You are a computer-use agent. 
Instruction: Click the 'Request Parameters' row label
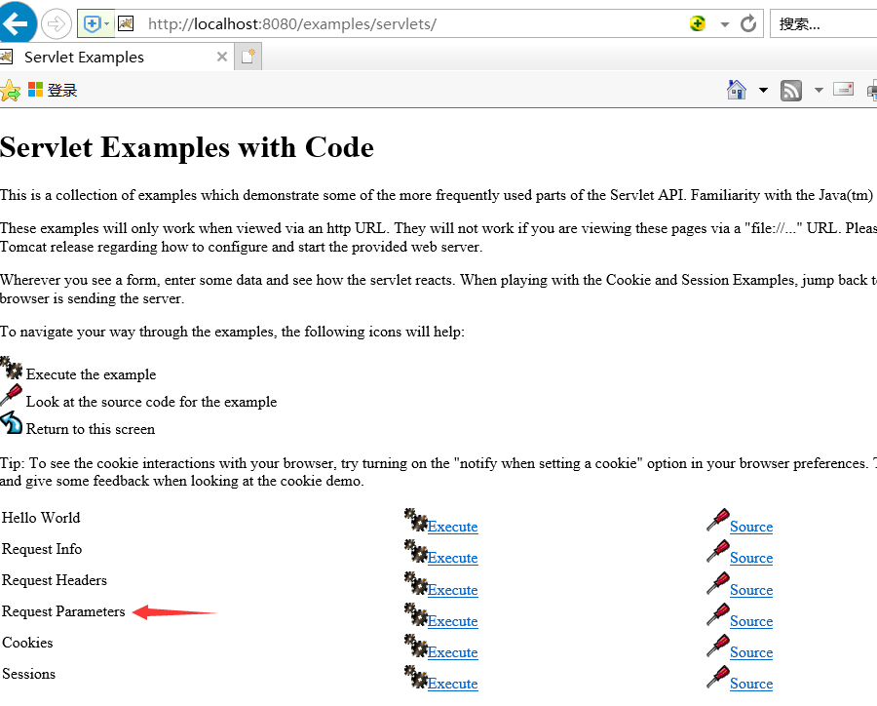pyautogui.click(x=63, y=611)
